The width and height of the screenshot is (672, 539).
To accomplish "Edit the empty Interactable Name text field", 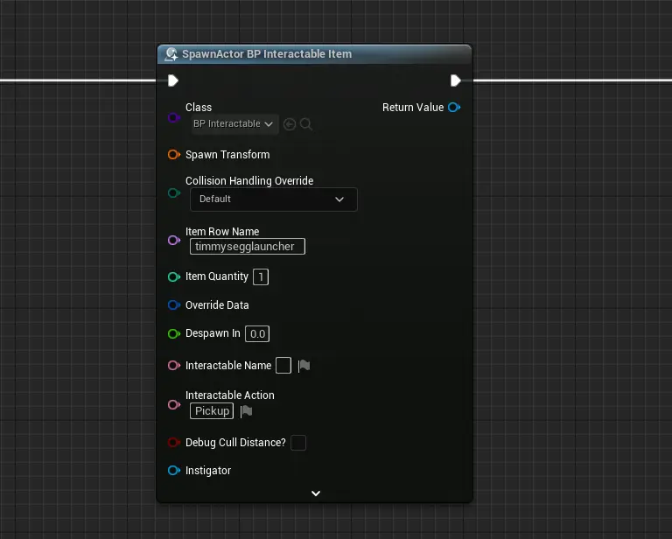I will pos(283,366).
